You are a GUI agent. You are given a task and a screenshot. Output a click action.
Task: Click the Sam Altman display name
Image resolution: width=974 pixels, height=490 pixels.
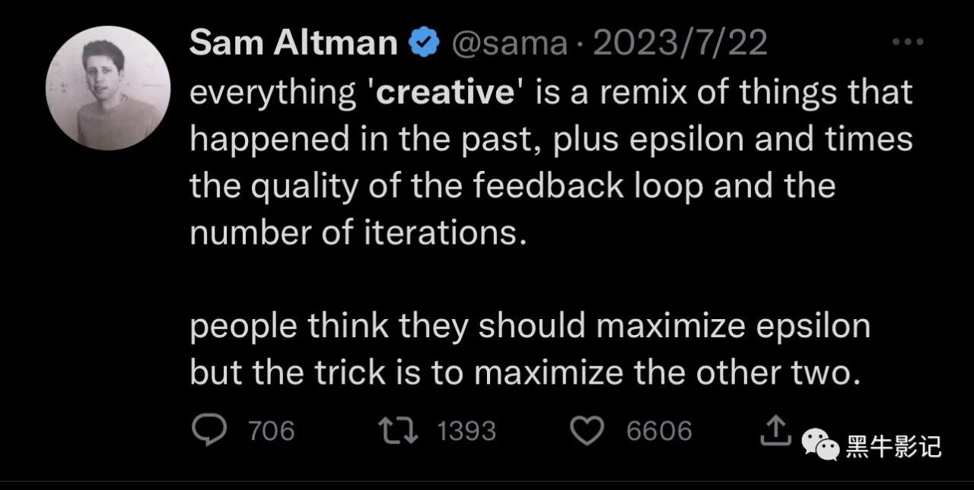[x=294, y=44]
